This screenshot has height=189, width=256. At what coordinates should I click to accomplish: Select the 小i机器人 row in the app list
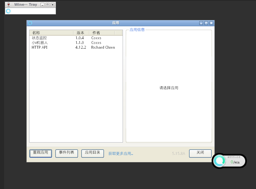click(x=76, y=43)
